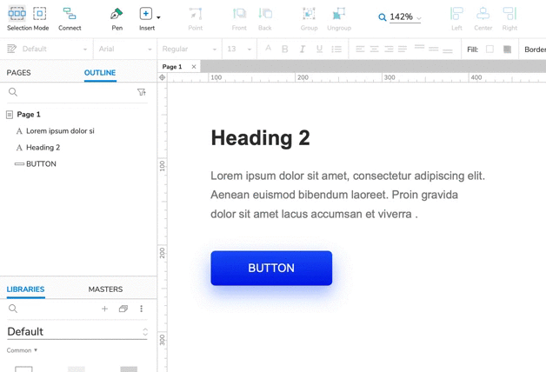
Task: Close the Page 1 tab
Action: 194,67
